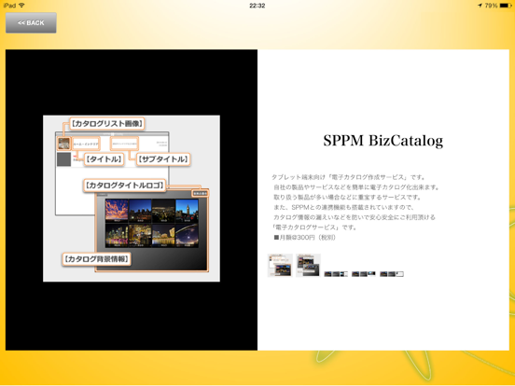Tap the Wi-Fi status icon
The image size is (515, 386).
click(x=21, y=6)
